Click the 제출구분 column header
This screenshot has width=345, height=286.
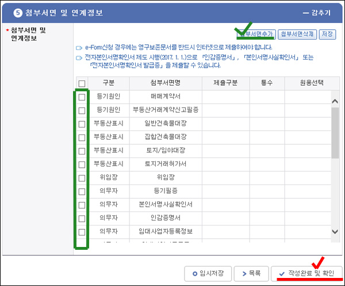pyautogui.click(x=225, y=83)
